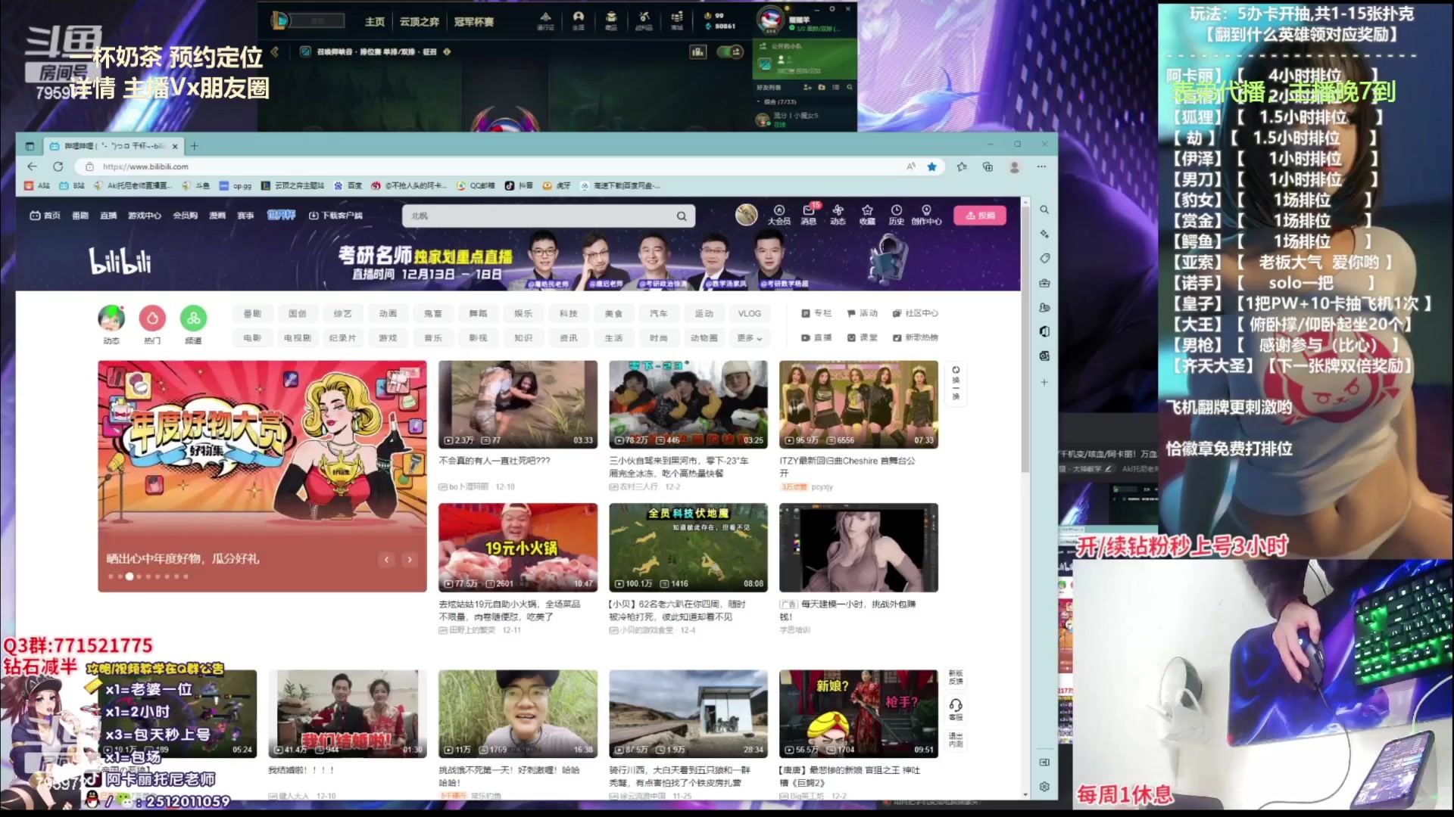
Task: Expand the 更多 categories dropdown
Action: pyautogui.click(x=750, y=338)
